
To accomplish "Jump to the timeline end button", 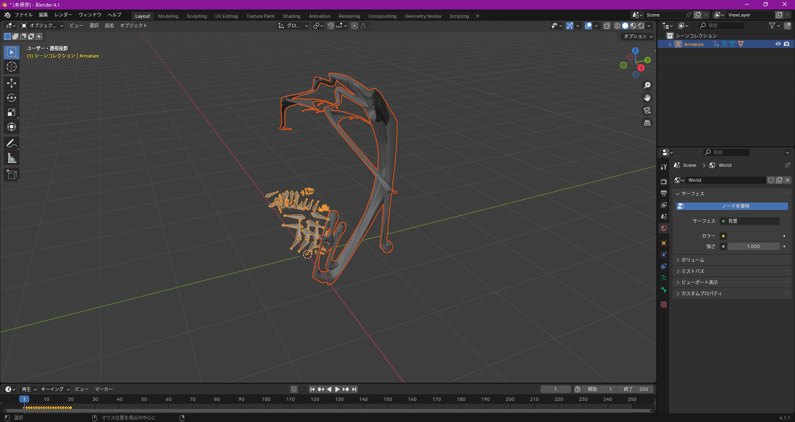I will pyautogui.click(x=354, y=389).
